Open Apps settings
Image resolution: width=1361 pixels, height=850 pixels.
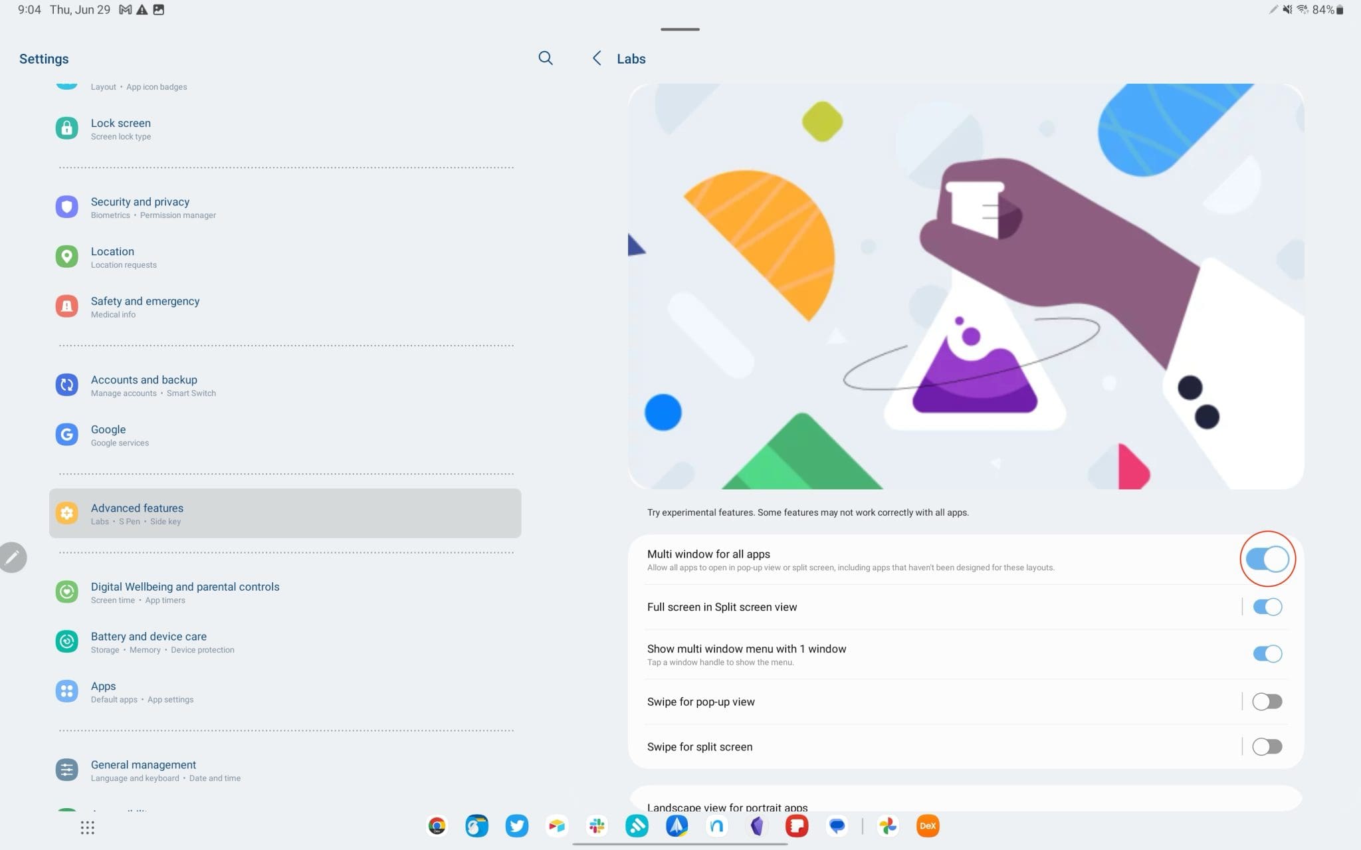(x=285, y=692)
